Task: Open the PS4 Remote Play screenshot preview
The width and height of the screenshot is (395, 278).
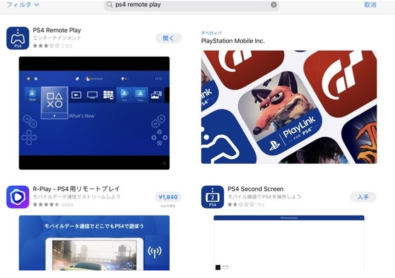Action: point(94,113)
